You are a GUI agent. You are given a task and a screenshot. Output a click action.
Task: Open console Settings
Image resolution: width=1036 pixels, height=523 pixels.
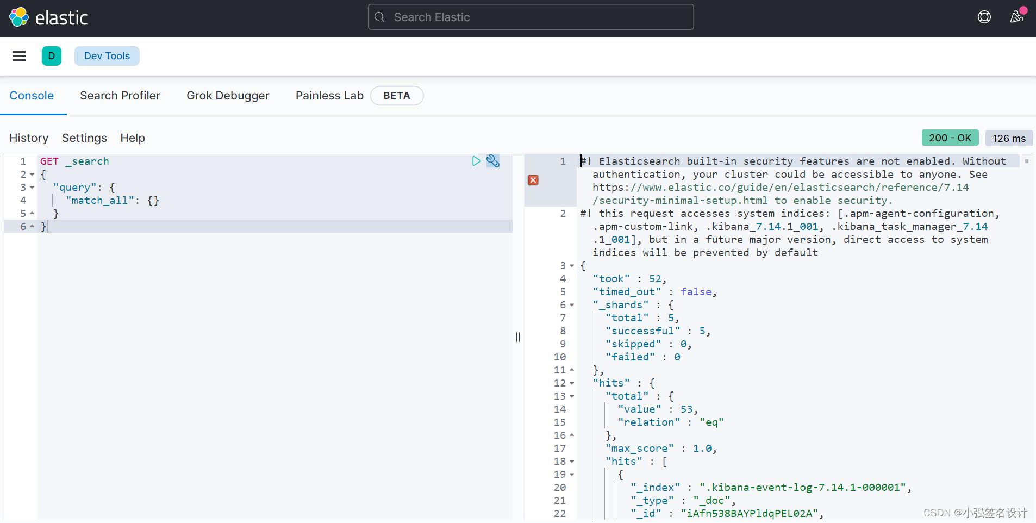coord(84,138)
